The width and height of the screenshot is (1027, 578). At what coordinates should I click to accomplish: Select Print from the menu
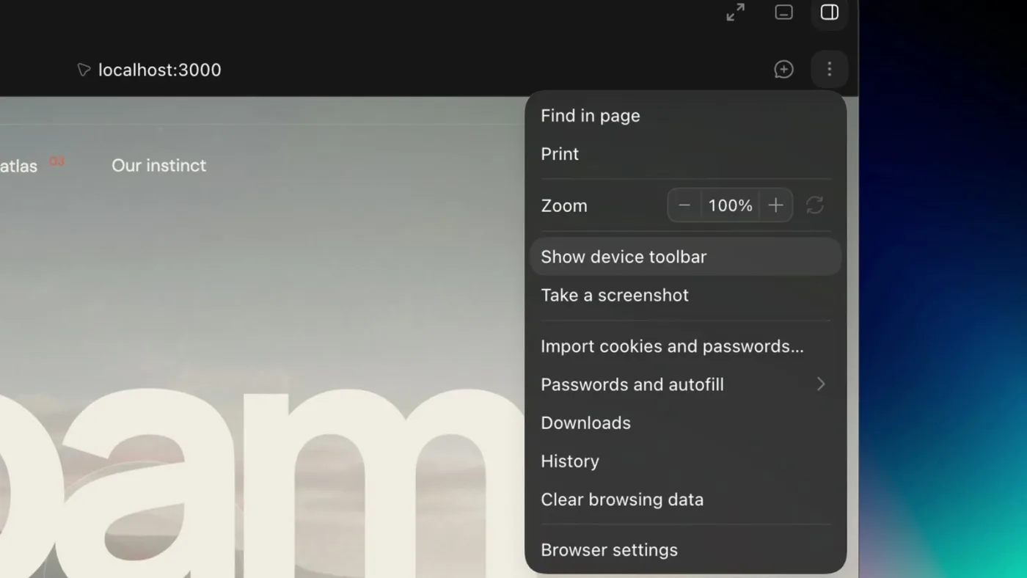pos(686,154)
